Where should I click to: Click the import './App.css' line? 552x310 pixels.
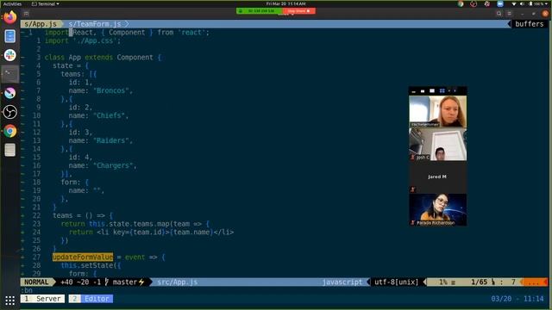pyautogui.click(x=83, y=40)
